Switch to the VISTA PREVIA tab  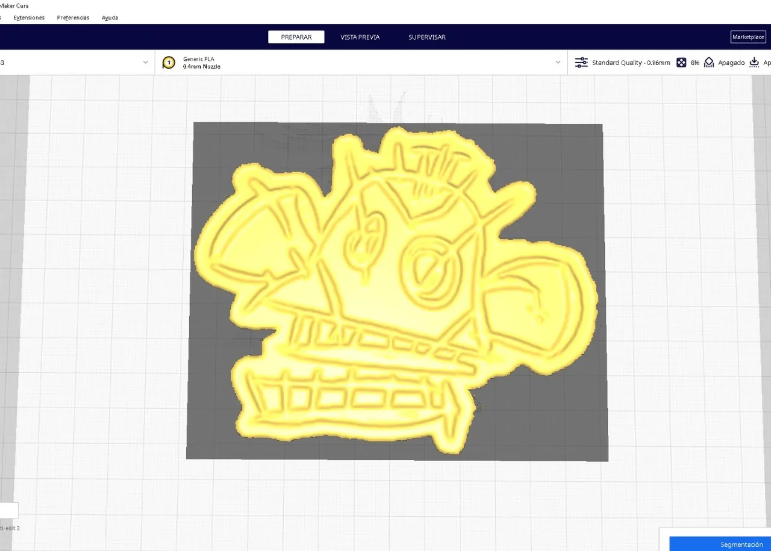pyautogui.click(x=360, y=37)
